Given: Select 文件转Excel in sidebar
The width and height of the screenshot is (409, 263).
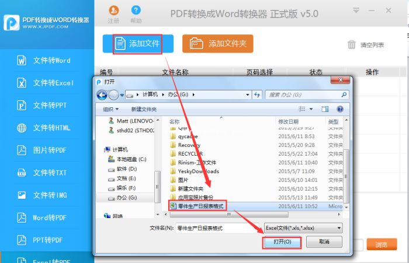Looking at the screenshot, I should click(x=47, y=83).
